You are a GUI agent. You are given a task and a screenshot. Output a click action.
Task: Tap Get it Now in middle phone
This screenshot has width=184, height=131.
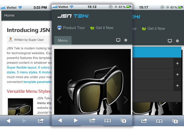[x=102, y=28]
